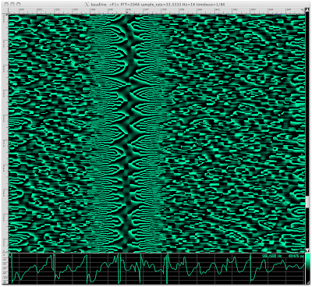Screen dimensions: 312x287
Task: Click the dark vertical band in spectrogram center
Action: [x=127, y=133]
